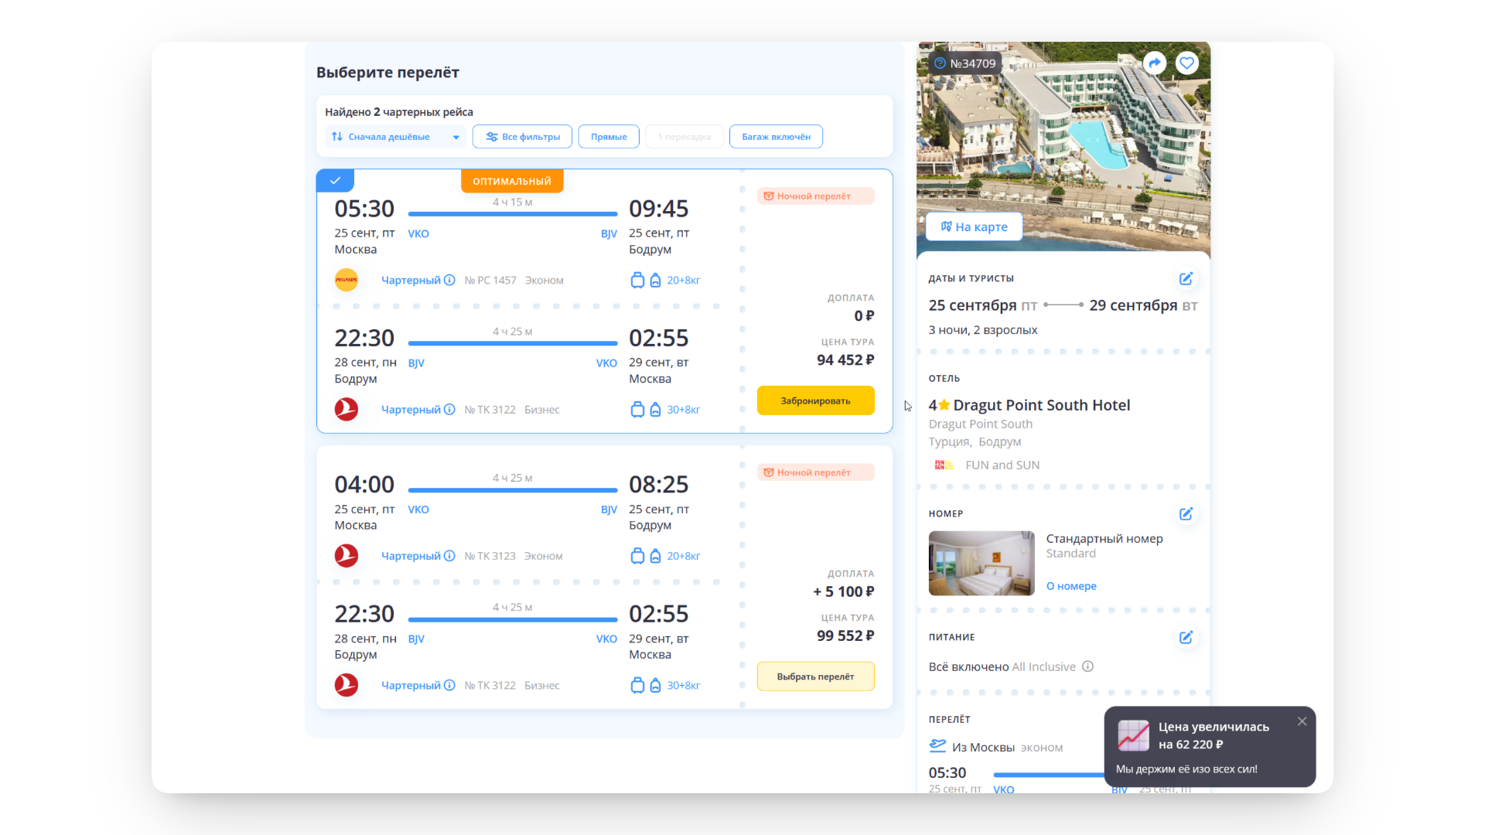Toggle the Прямые direct flights filter

pos(609,137)
